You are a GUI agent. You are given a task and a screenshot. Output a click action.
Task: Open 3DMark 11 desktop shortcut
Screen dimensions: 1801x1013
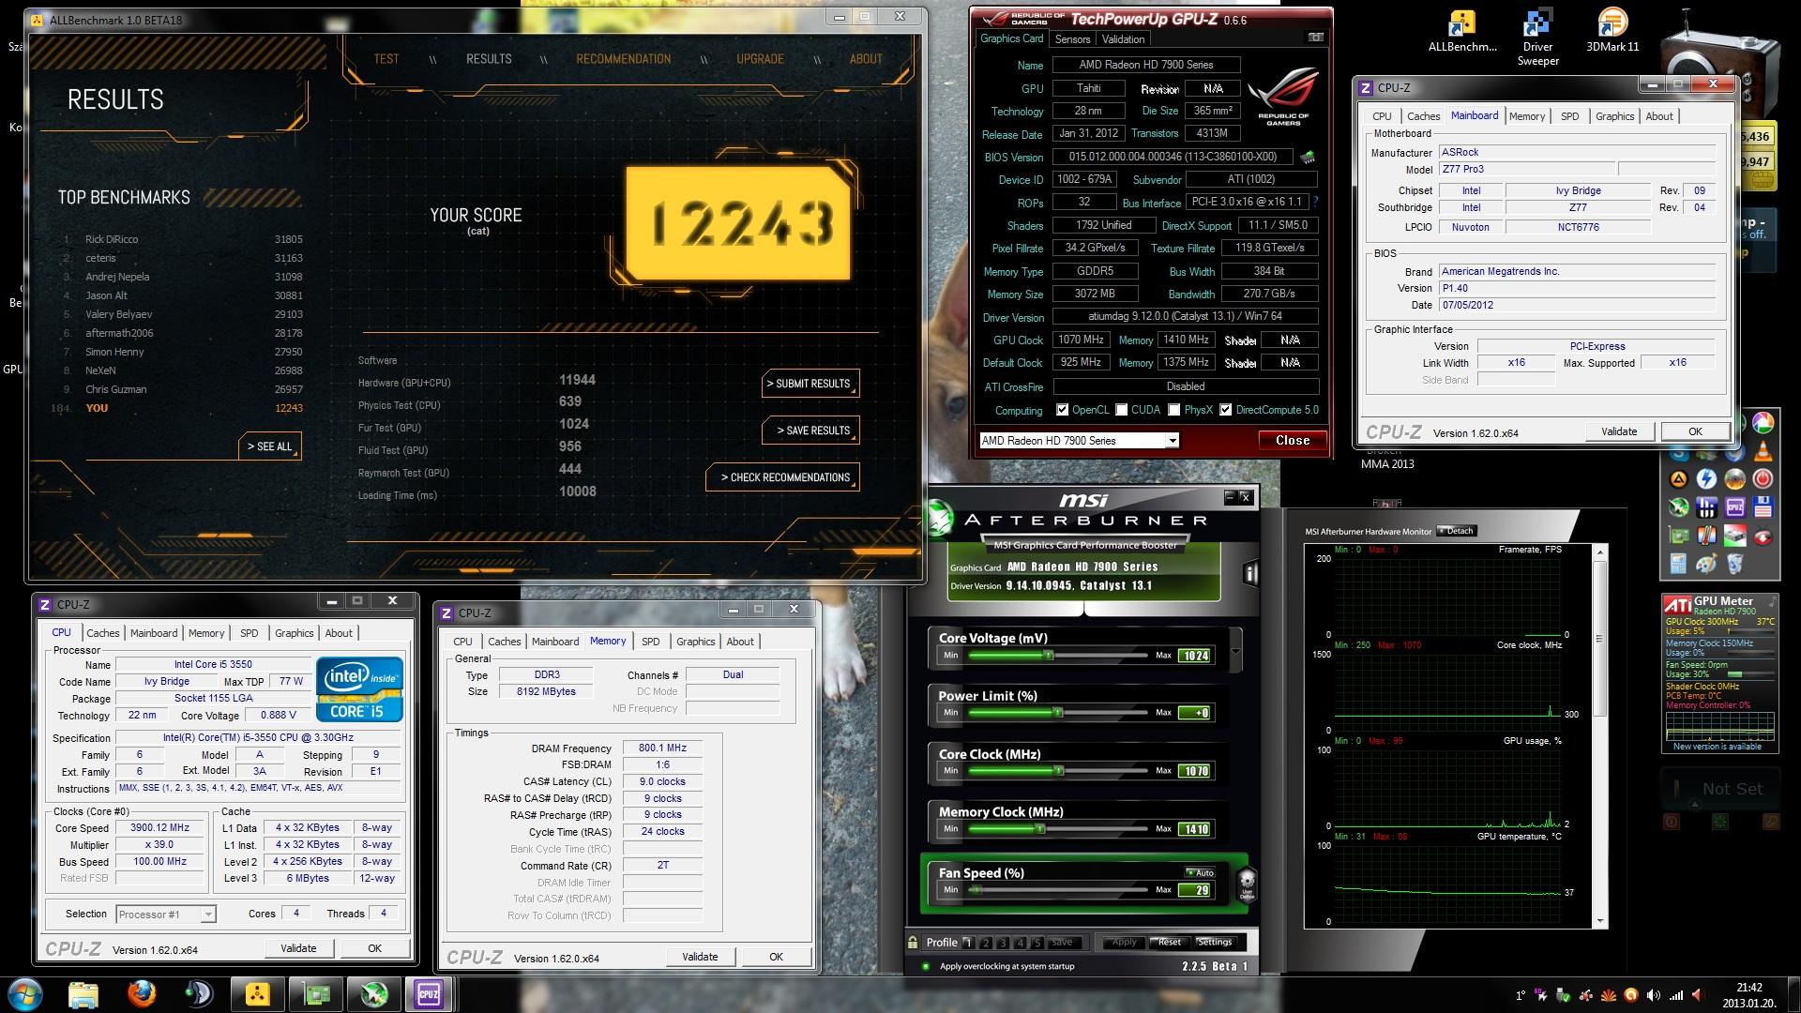[1612, 31]
